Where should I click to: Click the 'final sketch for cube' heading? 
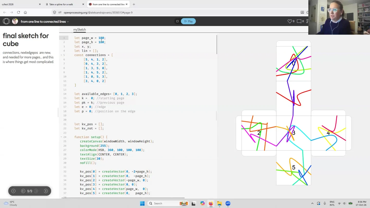pyautogui.click(x=26, y=40)
